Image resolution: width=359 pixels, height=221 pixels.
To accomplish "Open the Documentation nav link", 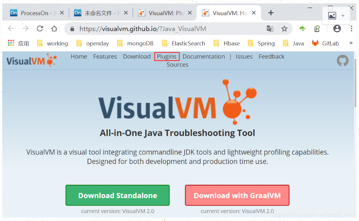I will click(204, 57).
